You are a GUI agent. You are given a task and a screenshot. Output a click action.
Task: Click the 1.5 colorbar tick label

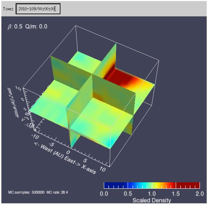click(x=176, y=194)
